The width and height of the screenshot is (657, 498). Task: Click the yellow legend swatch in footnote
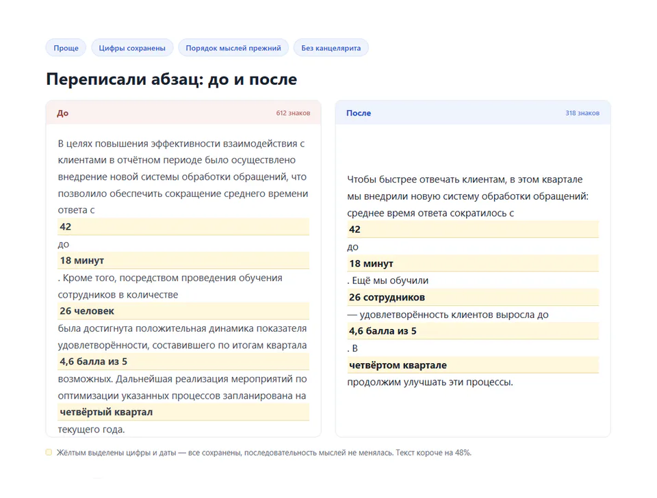(49, 452)
